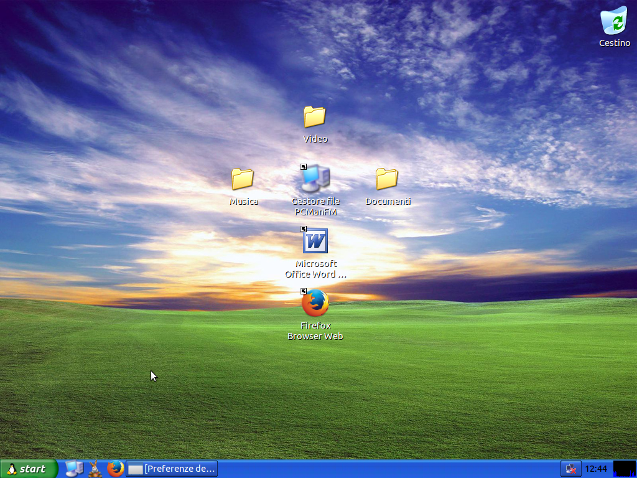Click the mule mascot launcher in taskbar
This screenshot has width=637, height=478.
click(95, 468)
